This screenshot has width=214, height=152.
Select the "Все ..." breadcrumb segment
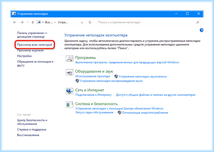coord(49,22)
